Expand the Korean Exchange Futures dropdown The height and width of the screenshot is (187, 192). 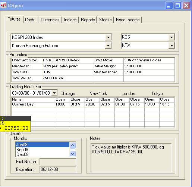point(108,46)
